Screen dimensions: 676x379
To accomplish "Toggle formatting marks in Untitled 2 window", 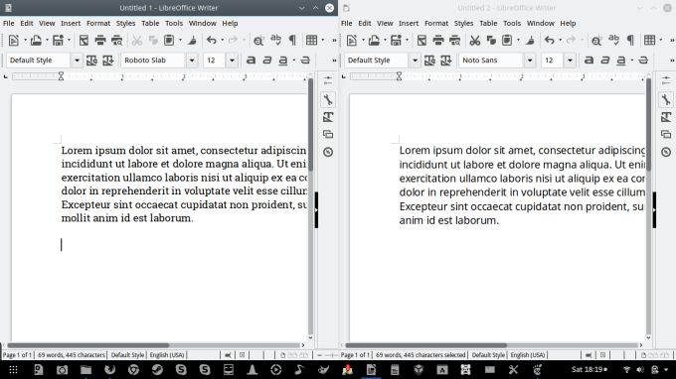I will coord(630,41).
